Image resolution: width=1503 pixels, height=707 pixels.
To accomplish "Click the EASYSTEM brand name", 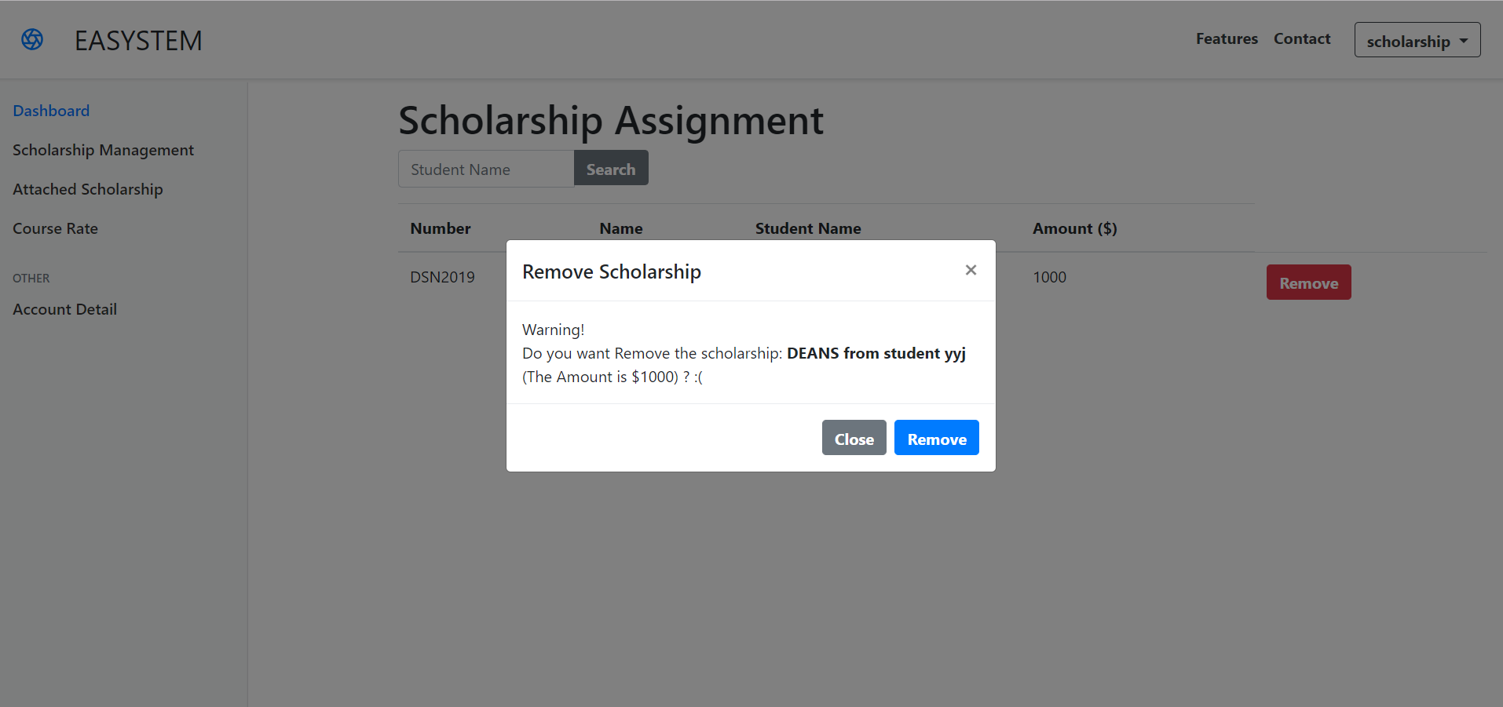I will (x=138, y=41).
